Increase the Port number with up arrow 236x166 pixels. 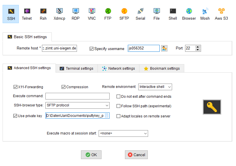coord(198,47)
